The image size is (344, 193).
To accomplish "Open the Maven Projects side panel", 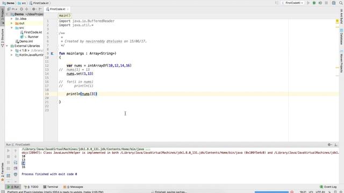I will (x=341, y=61).
